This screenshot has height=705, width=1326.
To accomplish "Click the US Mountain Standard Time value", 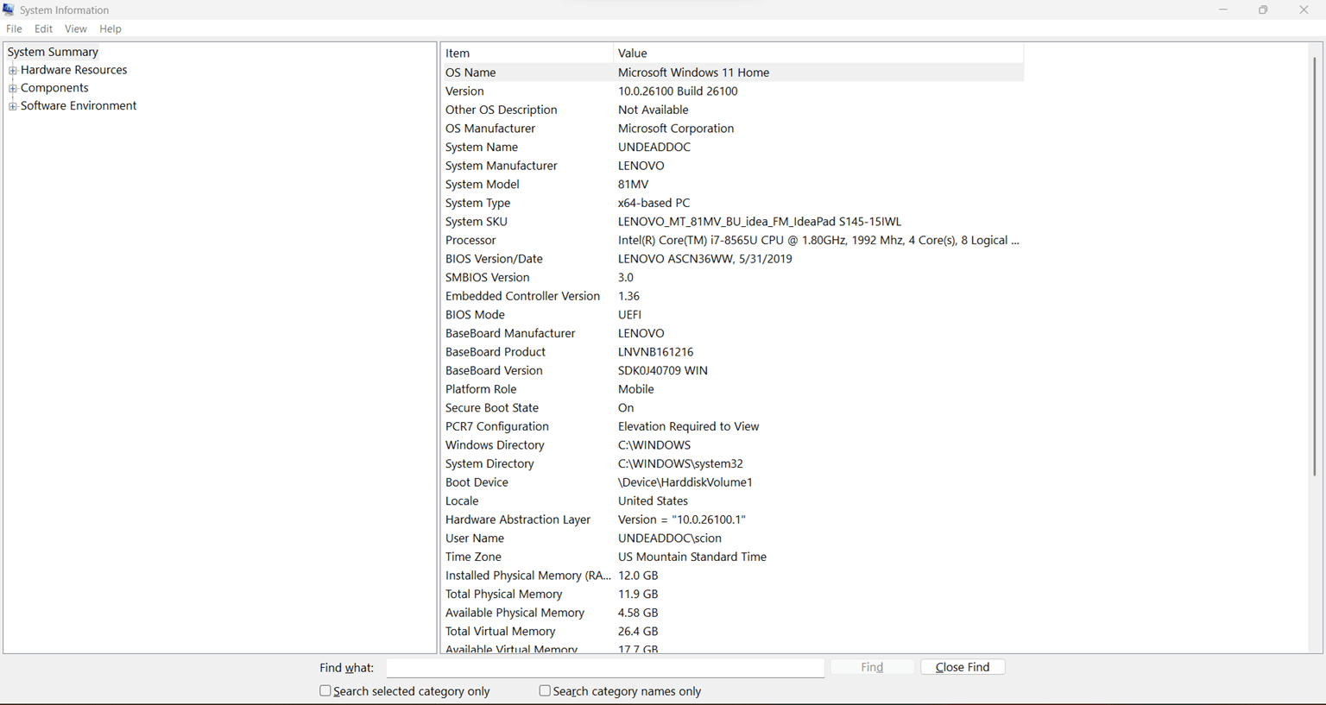I will (692, 557).
